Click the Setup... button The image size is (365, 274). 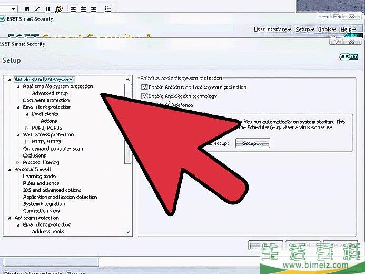tap(253, 143)
